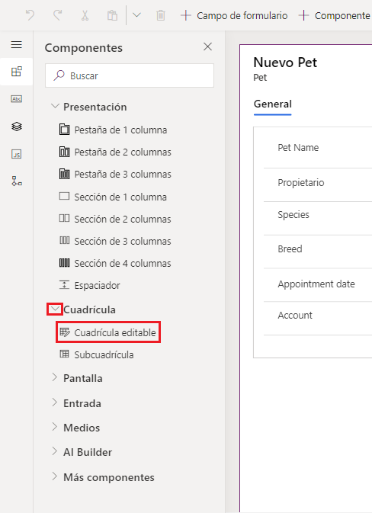Click the Pet table subtitle
372x513 pixels.
tap(260, 78)
